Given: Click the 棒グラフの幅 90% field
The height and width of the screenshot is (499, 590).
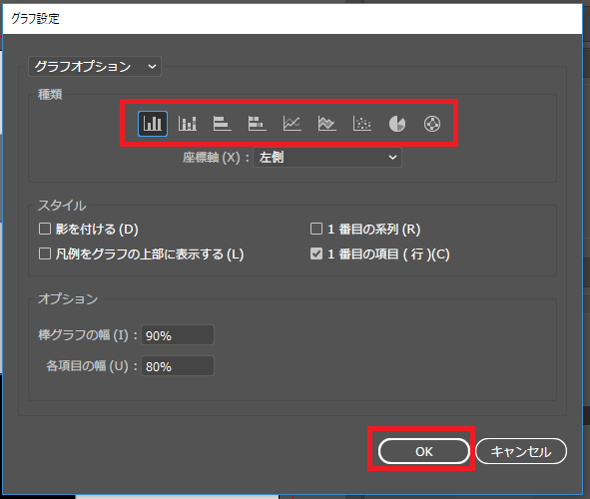Looking at the screenshot, I should coord(178,335).
